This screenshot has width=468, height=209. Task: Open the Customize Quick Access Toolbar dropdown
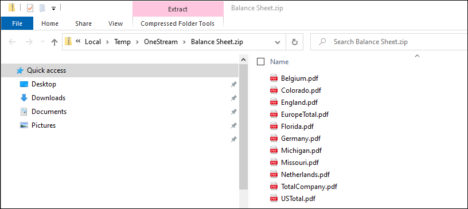point(54,9)
